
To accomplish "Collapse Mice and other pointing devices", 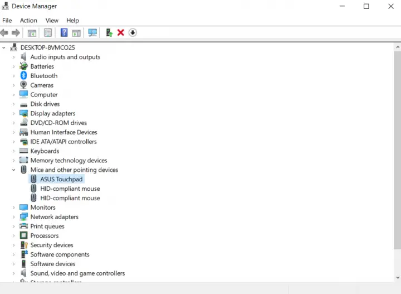I will [13, 170].
